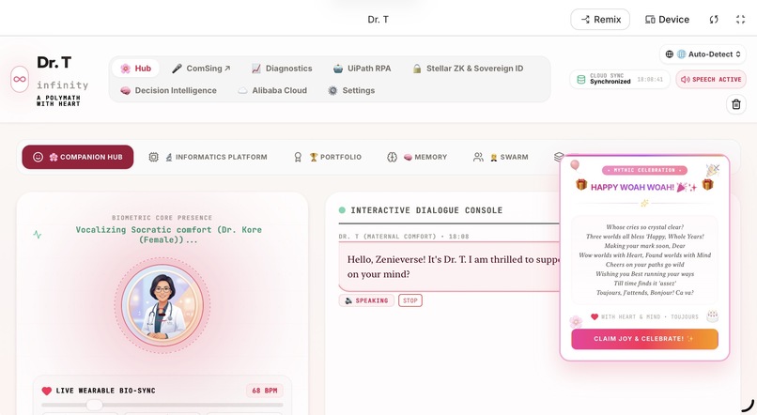Close the Happy Woah Woah popup

[x=717, y=168]
